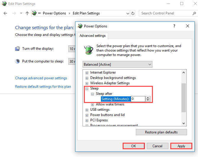
Task: Select the Advanced settings tab
Action: click(93, 36)
